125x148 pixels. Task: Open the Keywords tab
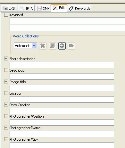79,8
